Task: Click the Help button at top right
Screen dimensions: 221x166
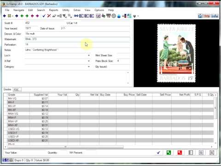Action: [207, 16]
